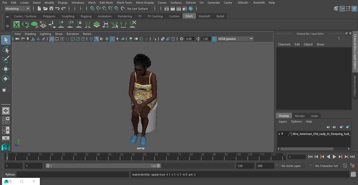Click the Undo arrow icon
Screen dimensions: 358x185
point(57,9)
